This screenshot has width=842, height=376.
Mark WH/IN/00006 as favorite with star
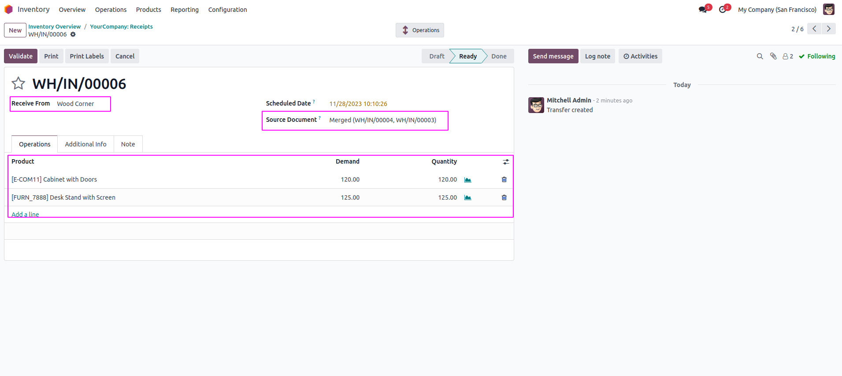coord(19,84)
